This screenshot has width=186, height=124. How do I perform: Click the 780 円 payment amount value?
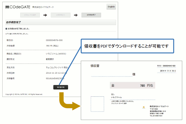coord(52,46)
